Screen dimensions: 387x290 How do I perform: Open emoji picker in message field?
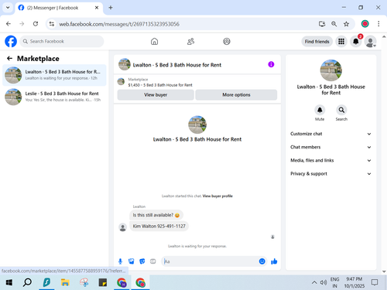(x=262, y=261)
